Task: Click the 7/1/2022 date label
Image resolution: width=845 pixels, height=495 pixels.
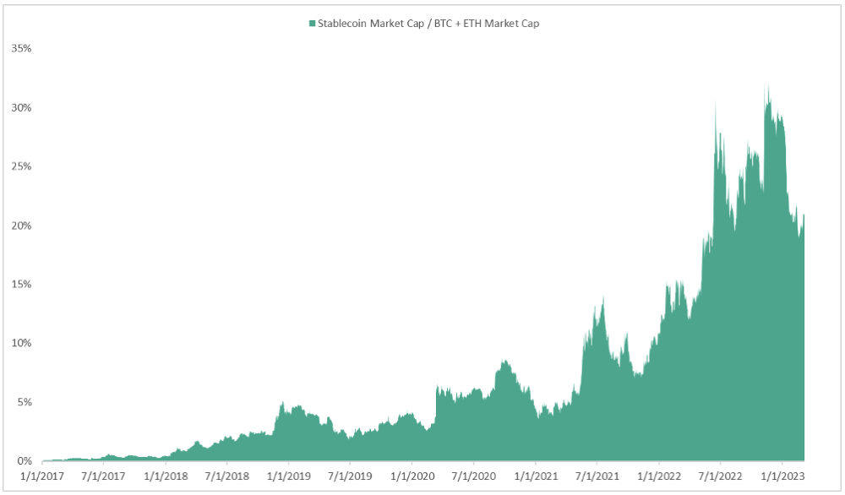Action: (x=720, y=477)
